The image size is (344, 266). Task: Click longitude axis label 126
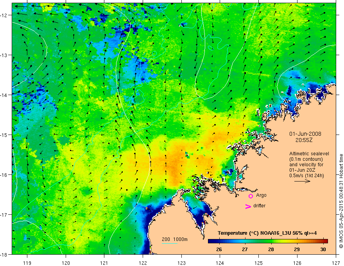297,263
